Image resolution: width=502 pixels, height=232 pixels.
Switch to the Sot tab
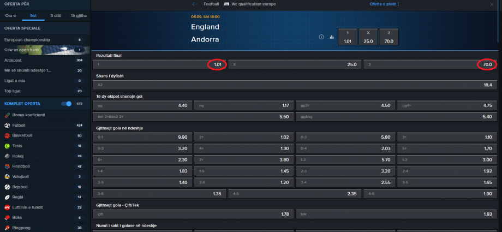(33, 15)
